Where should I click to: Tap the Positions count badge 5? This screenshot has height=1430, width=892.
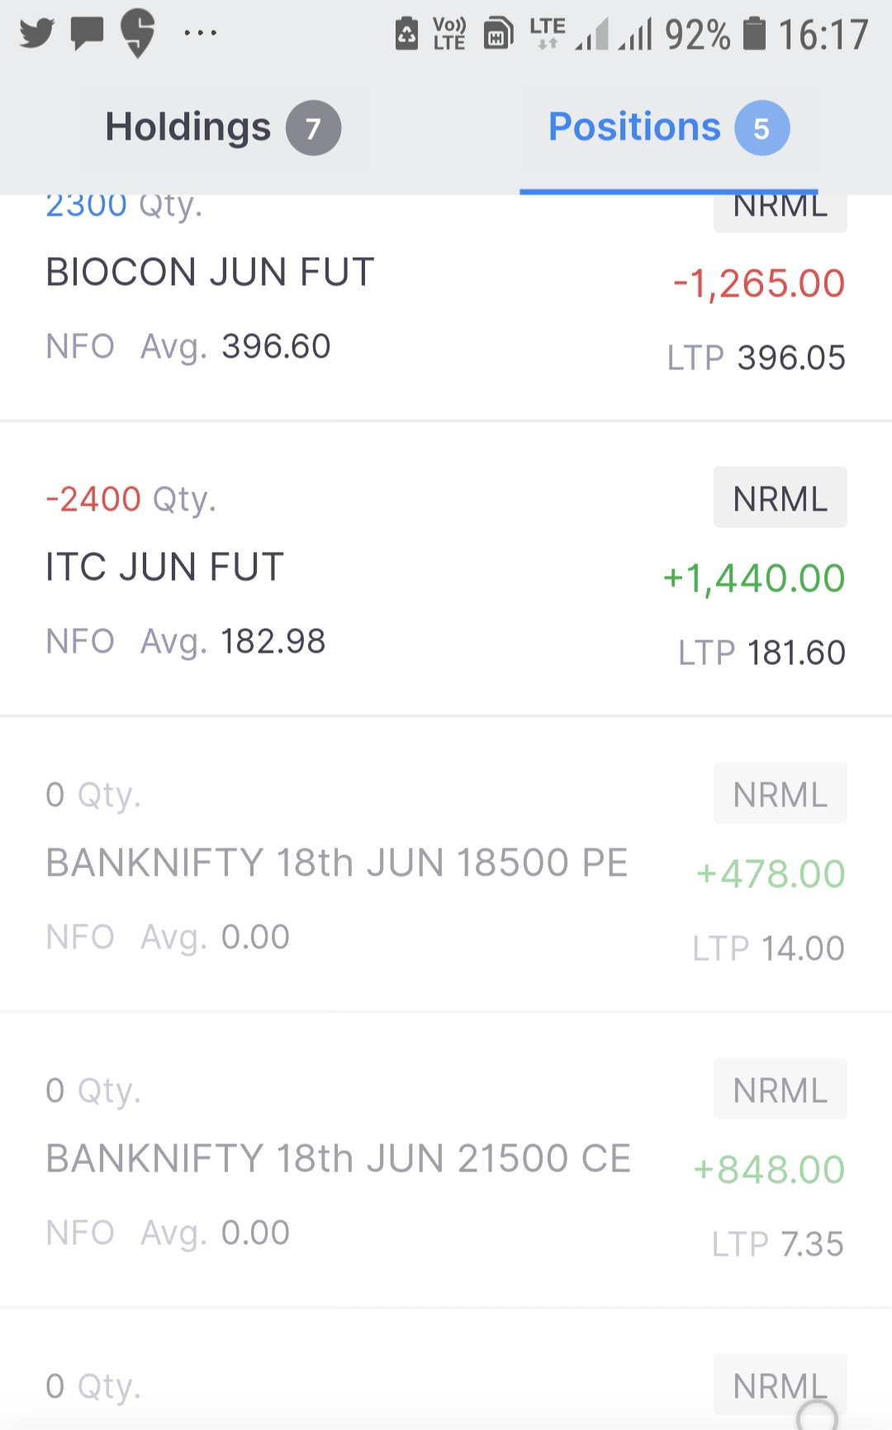click(762, 128)
